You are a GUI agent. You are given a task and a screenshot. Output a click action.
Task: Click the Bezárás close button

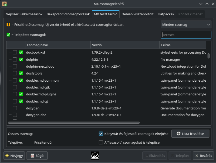click(x=204, y=155)
